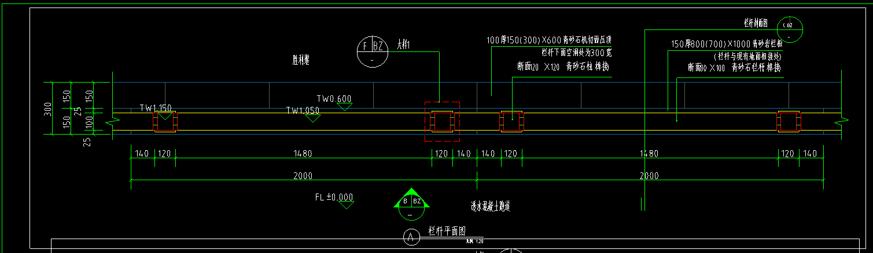Select the rightmost railing post symbol
Viewport: 873px width, 253px height.
click(x=789, y=121)
